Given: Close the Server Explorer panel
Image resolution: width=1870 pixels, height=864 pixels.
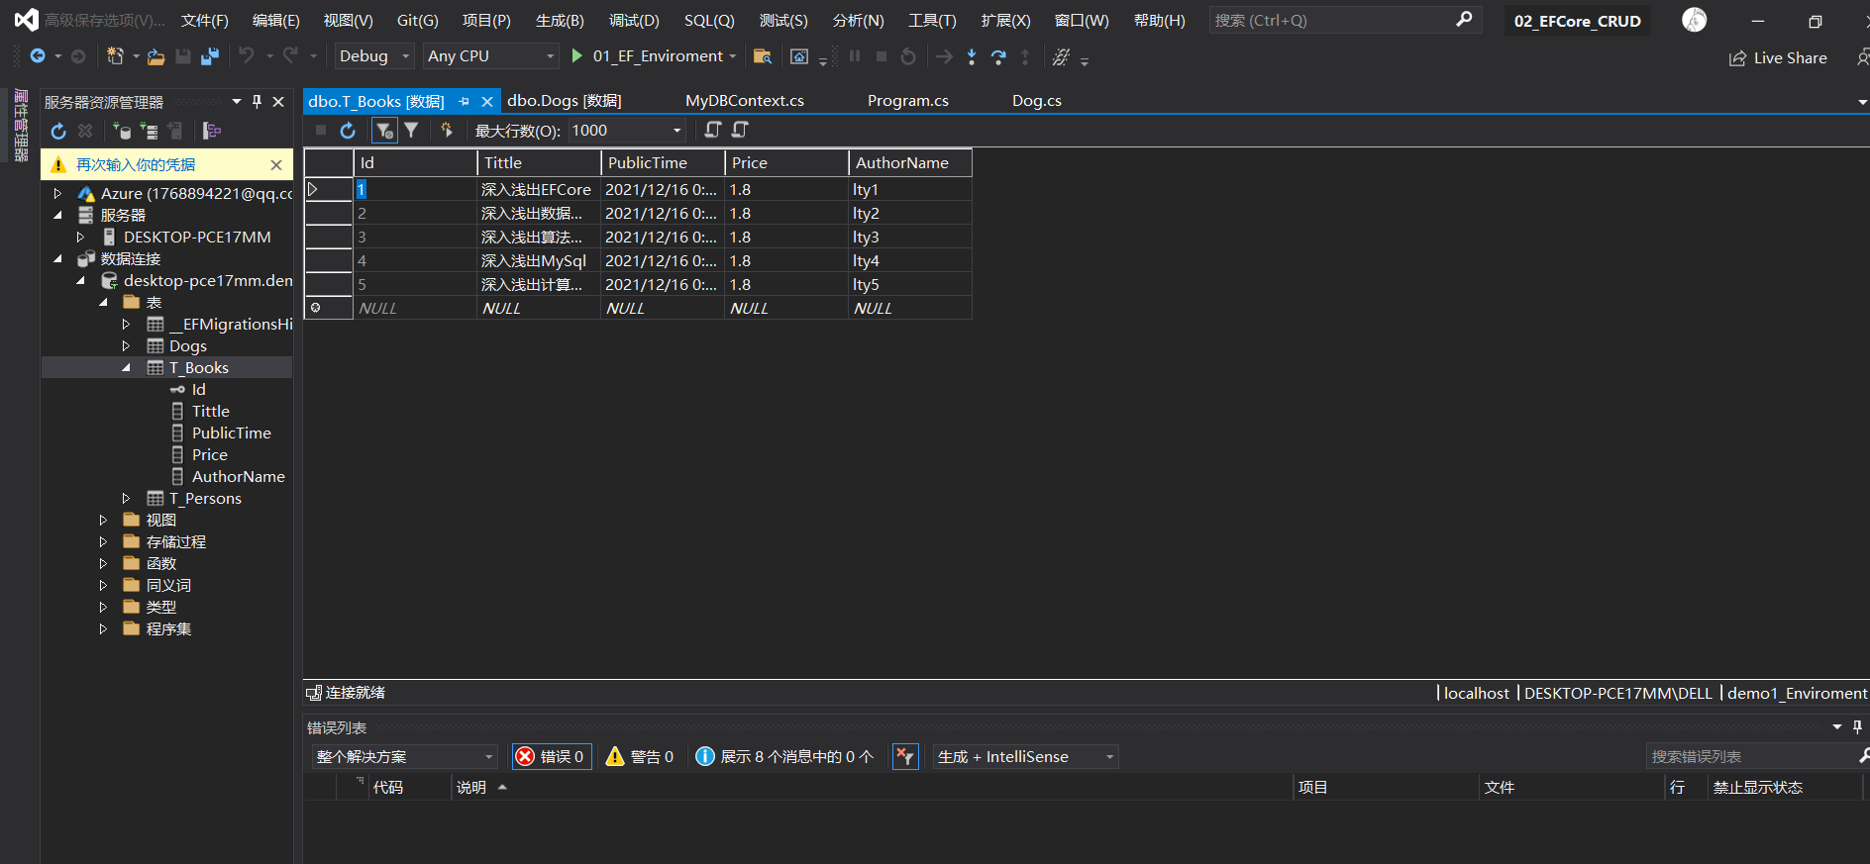Looking at the screenshot, I should (x=278, y=101).
